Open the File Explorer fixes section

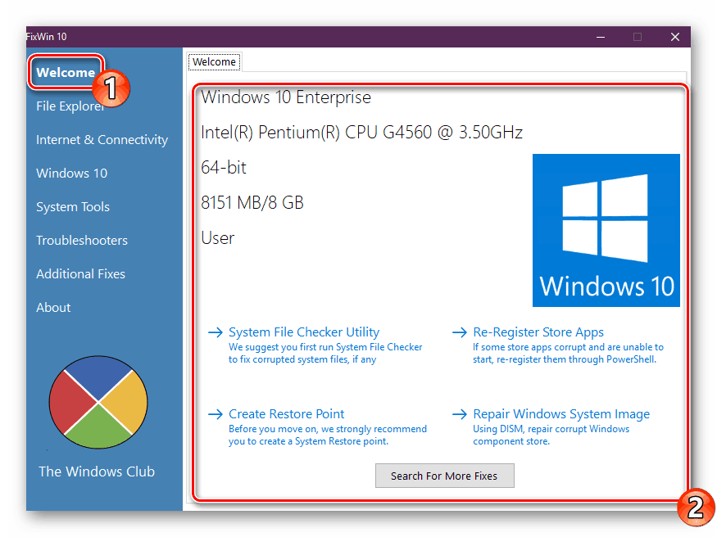coord(70,106)
